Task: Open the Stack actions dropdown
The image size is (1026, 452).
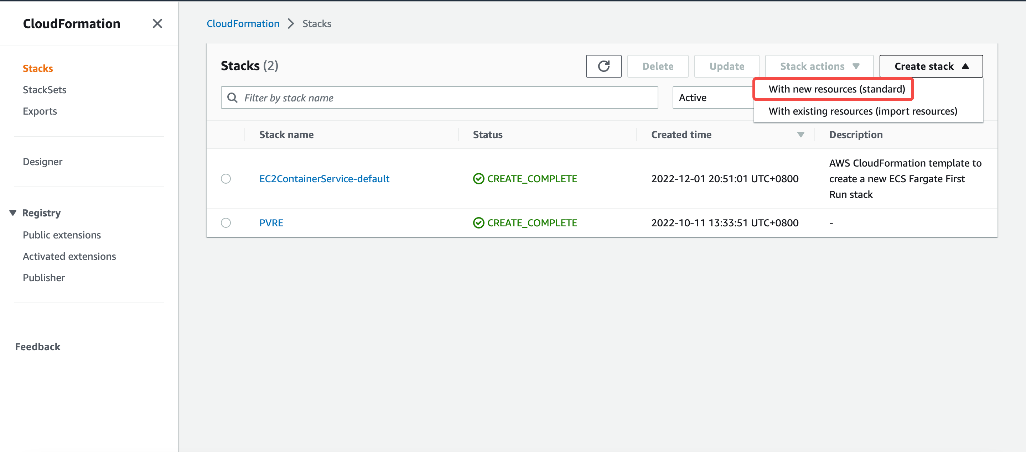Action: pyautogui.click(x=819, y=66)
